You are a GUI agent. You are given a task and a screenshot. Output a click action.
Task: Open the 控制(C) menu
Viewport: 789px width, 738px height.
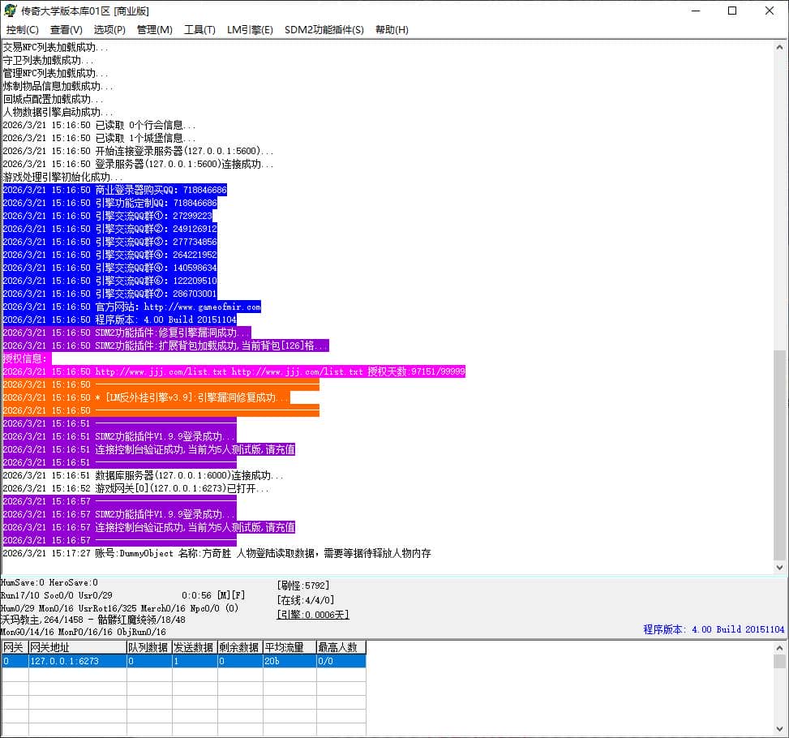[22, 30]
